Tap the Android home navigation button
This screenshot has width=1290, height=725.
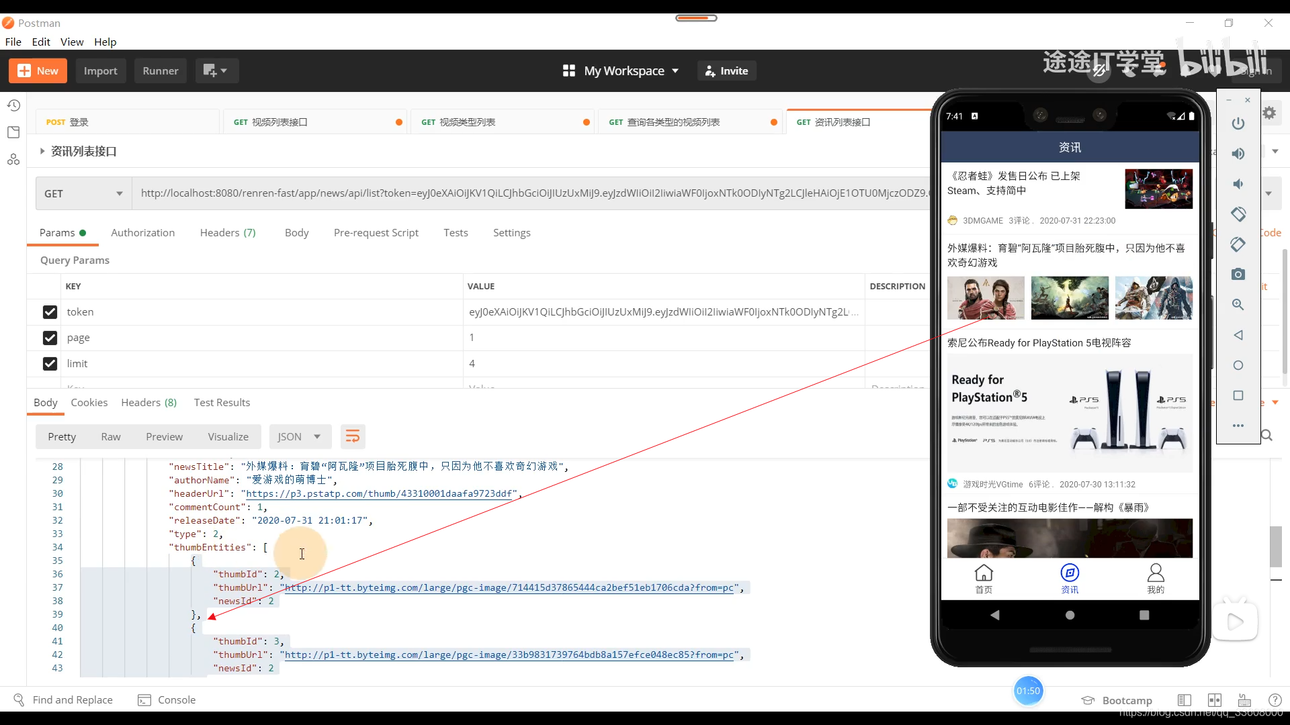(x=1070, y=615)
